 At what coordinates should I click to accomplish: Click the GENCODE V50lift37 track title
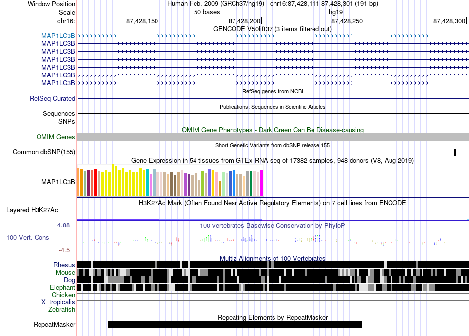(273, 29)
